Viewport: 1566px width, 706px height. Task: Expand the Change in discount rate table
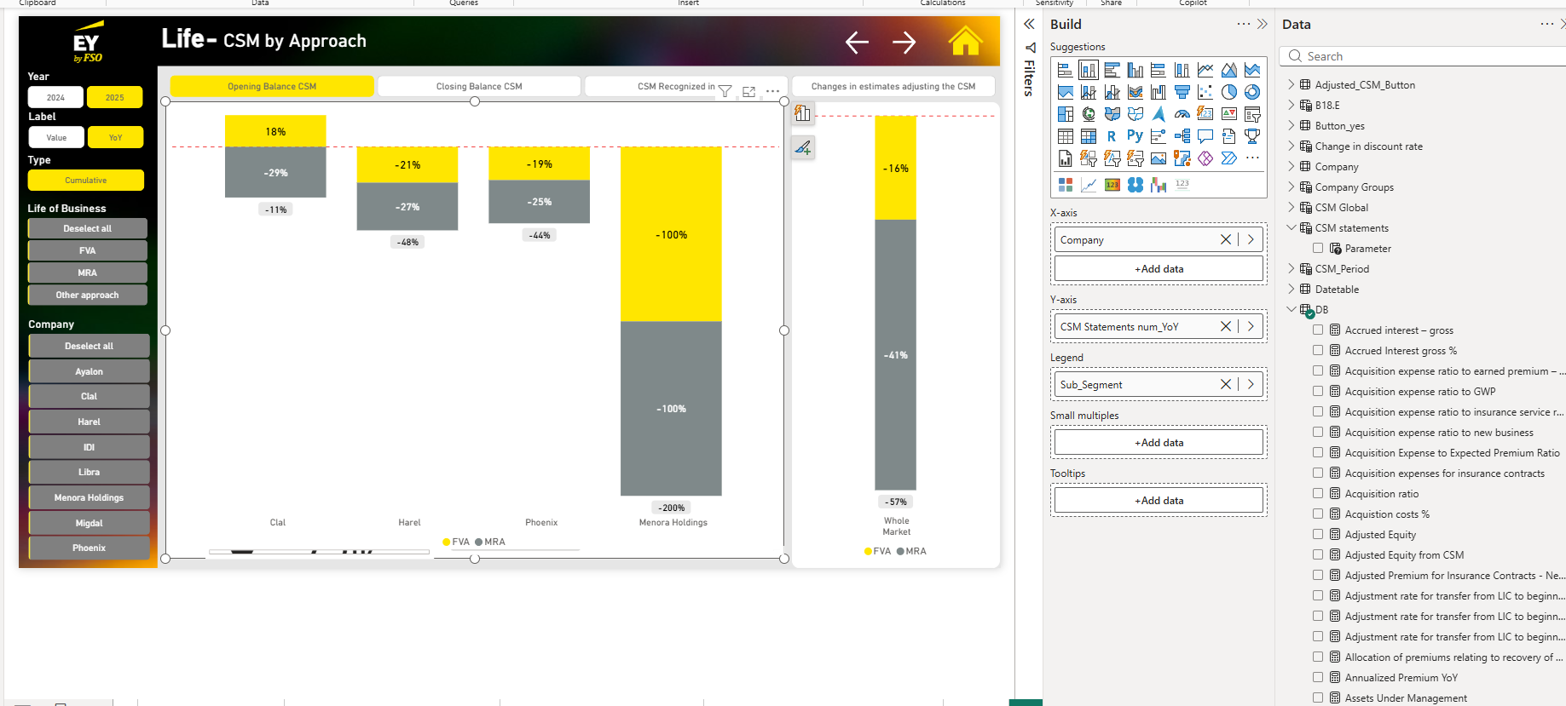point(1291,146)
